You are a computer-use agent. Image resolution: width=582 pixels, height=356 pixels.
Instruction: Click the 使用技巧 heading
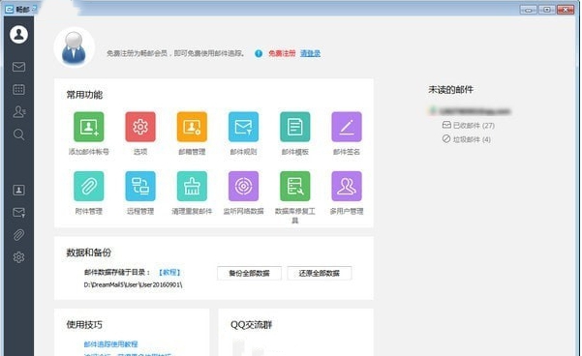[84, 325]
